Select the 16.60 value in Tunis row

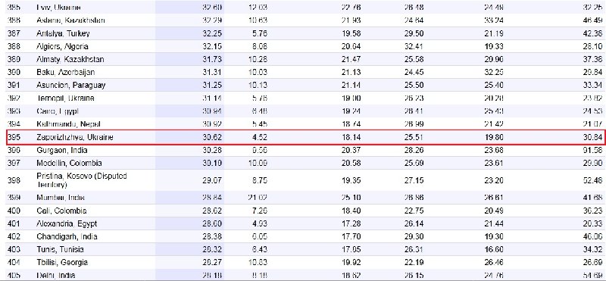pos(494,249)
